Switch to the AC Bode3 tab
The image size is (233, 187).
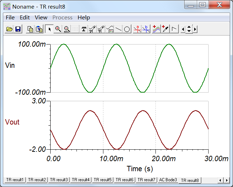168,179
